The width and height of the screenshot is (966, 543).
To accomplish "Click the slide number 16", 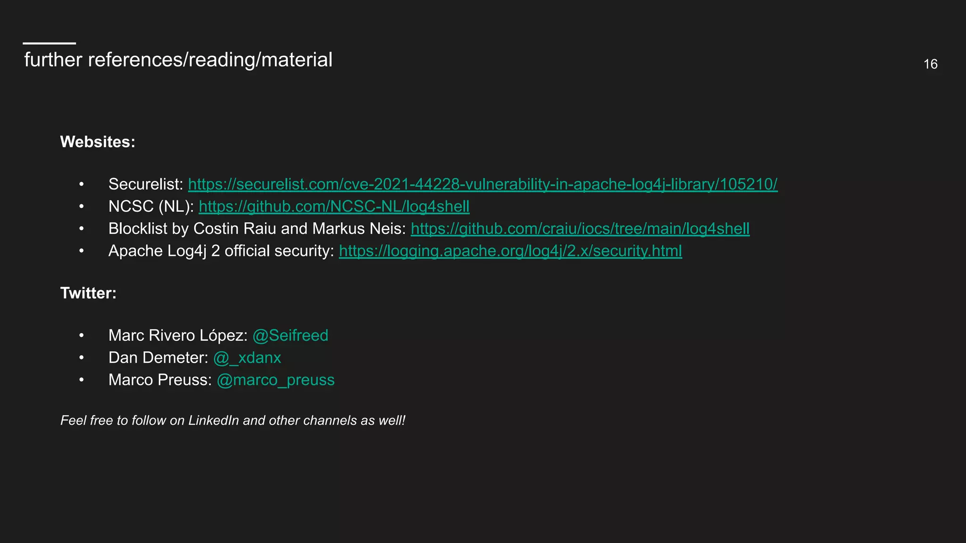I will [x=930, y=64].
